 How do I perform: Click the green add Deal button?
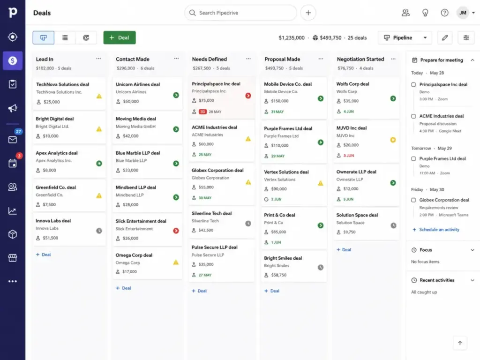coord(120,37)
